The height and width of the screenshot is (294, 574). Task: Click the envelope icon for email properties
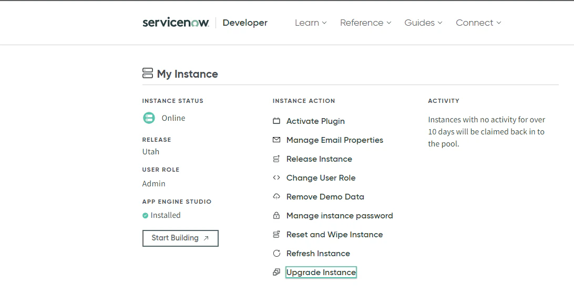coord(276,140)
